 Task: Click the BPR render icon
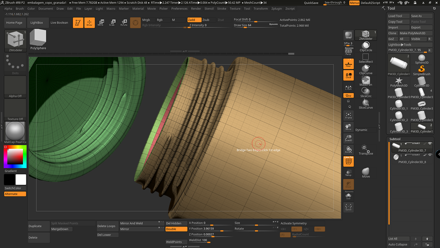[348, 35]
